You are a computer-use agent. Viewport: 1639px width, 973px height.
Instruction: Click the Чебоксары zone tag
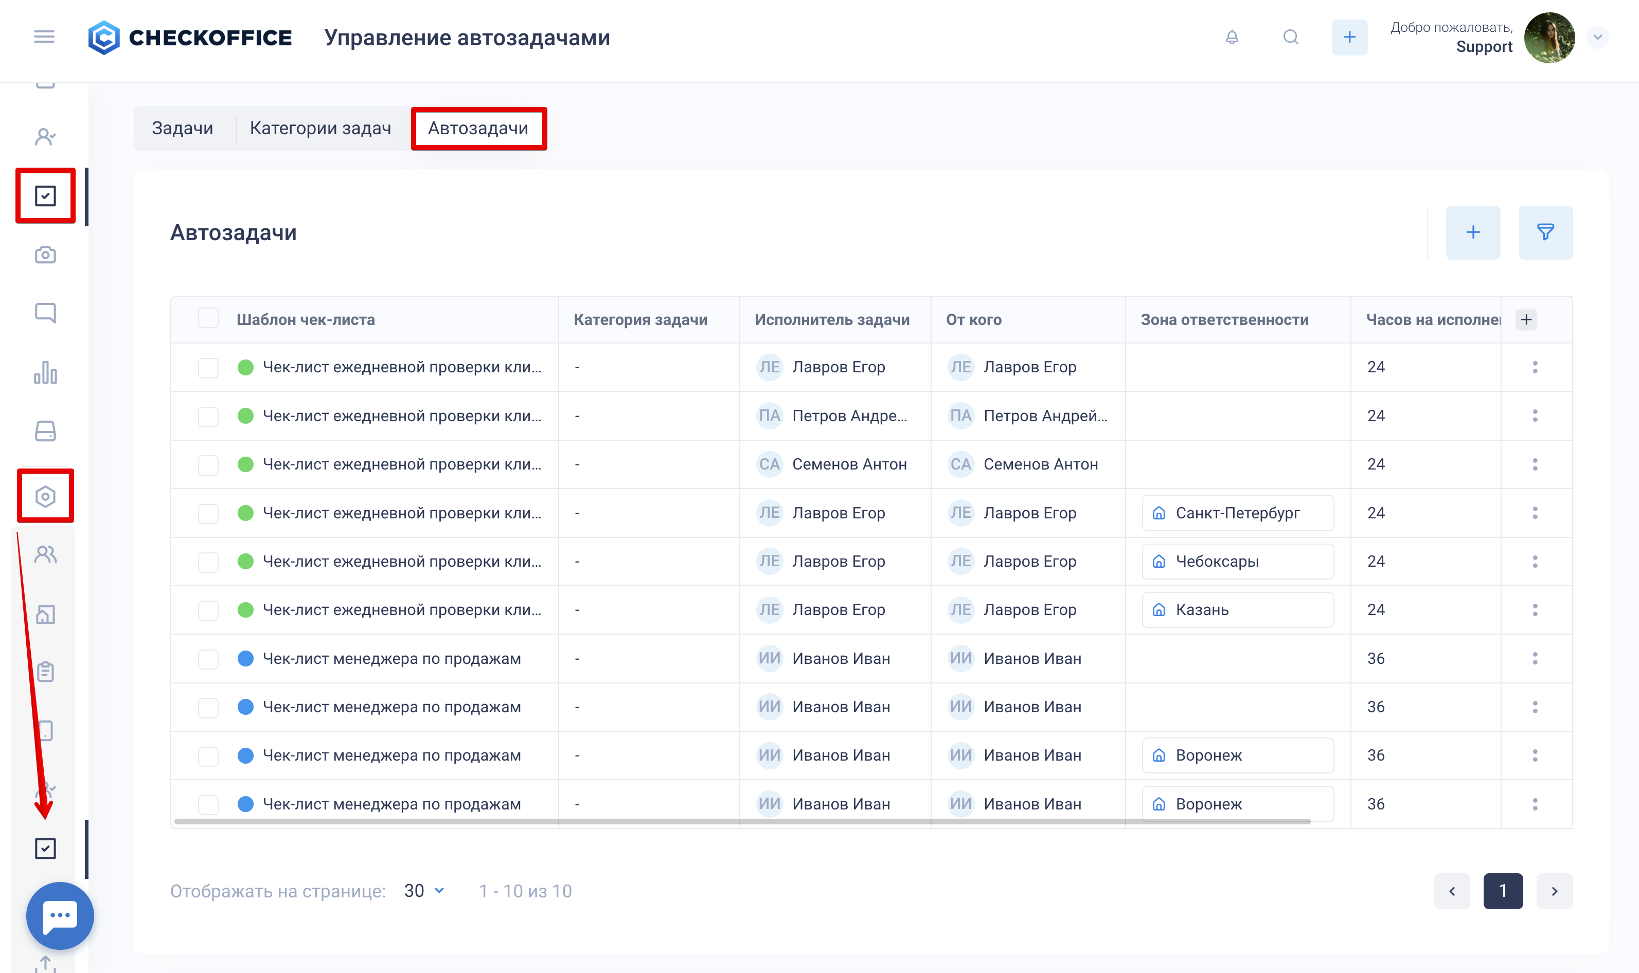coord(1237,561)
